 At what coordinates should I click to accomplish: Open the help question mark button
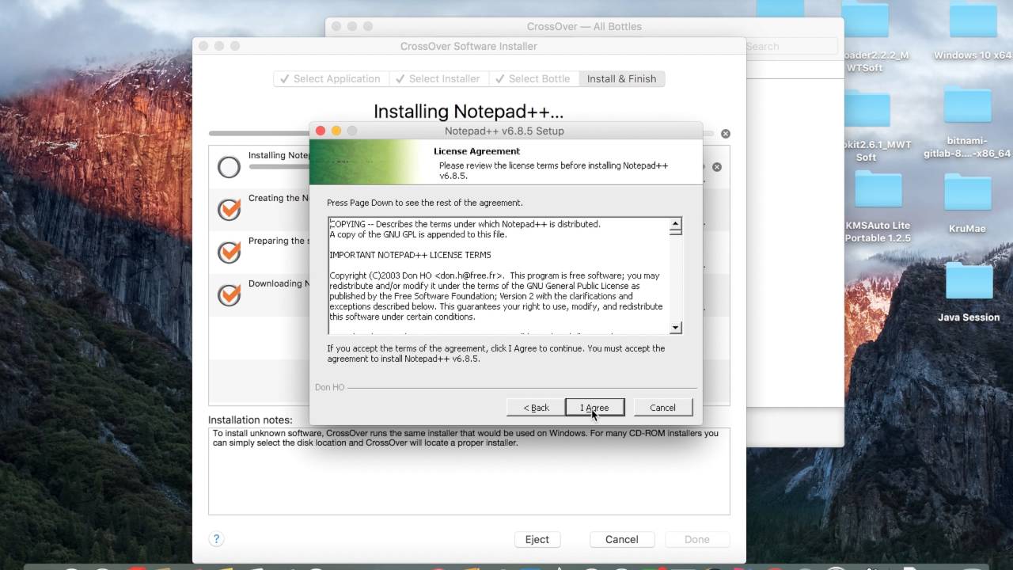point(216,539)
